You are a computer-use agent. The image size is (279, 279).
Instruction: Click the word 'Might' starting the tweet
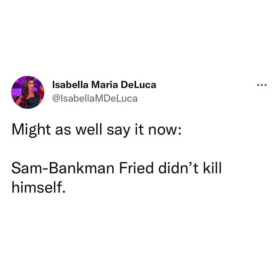31,130
